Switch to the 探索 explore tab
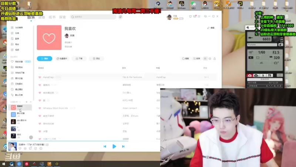This screenshot has height=167, width=296. point(63,17)
